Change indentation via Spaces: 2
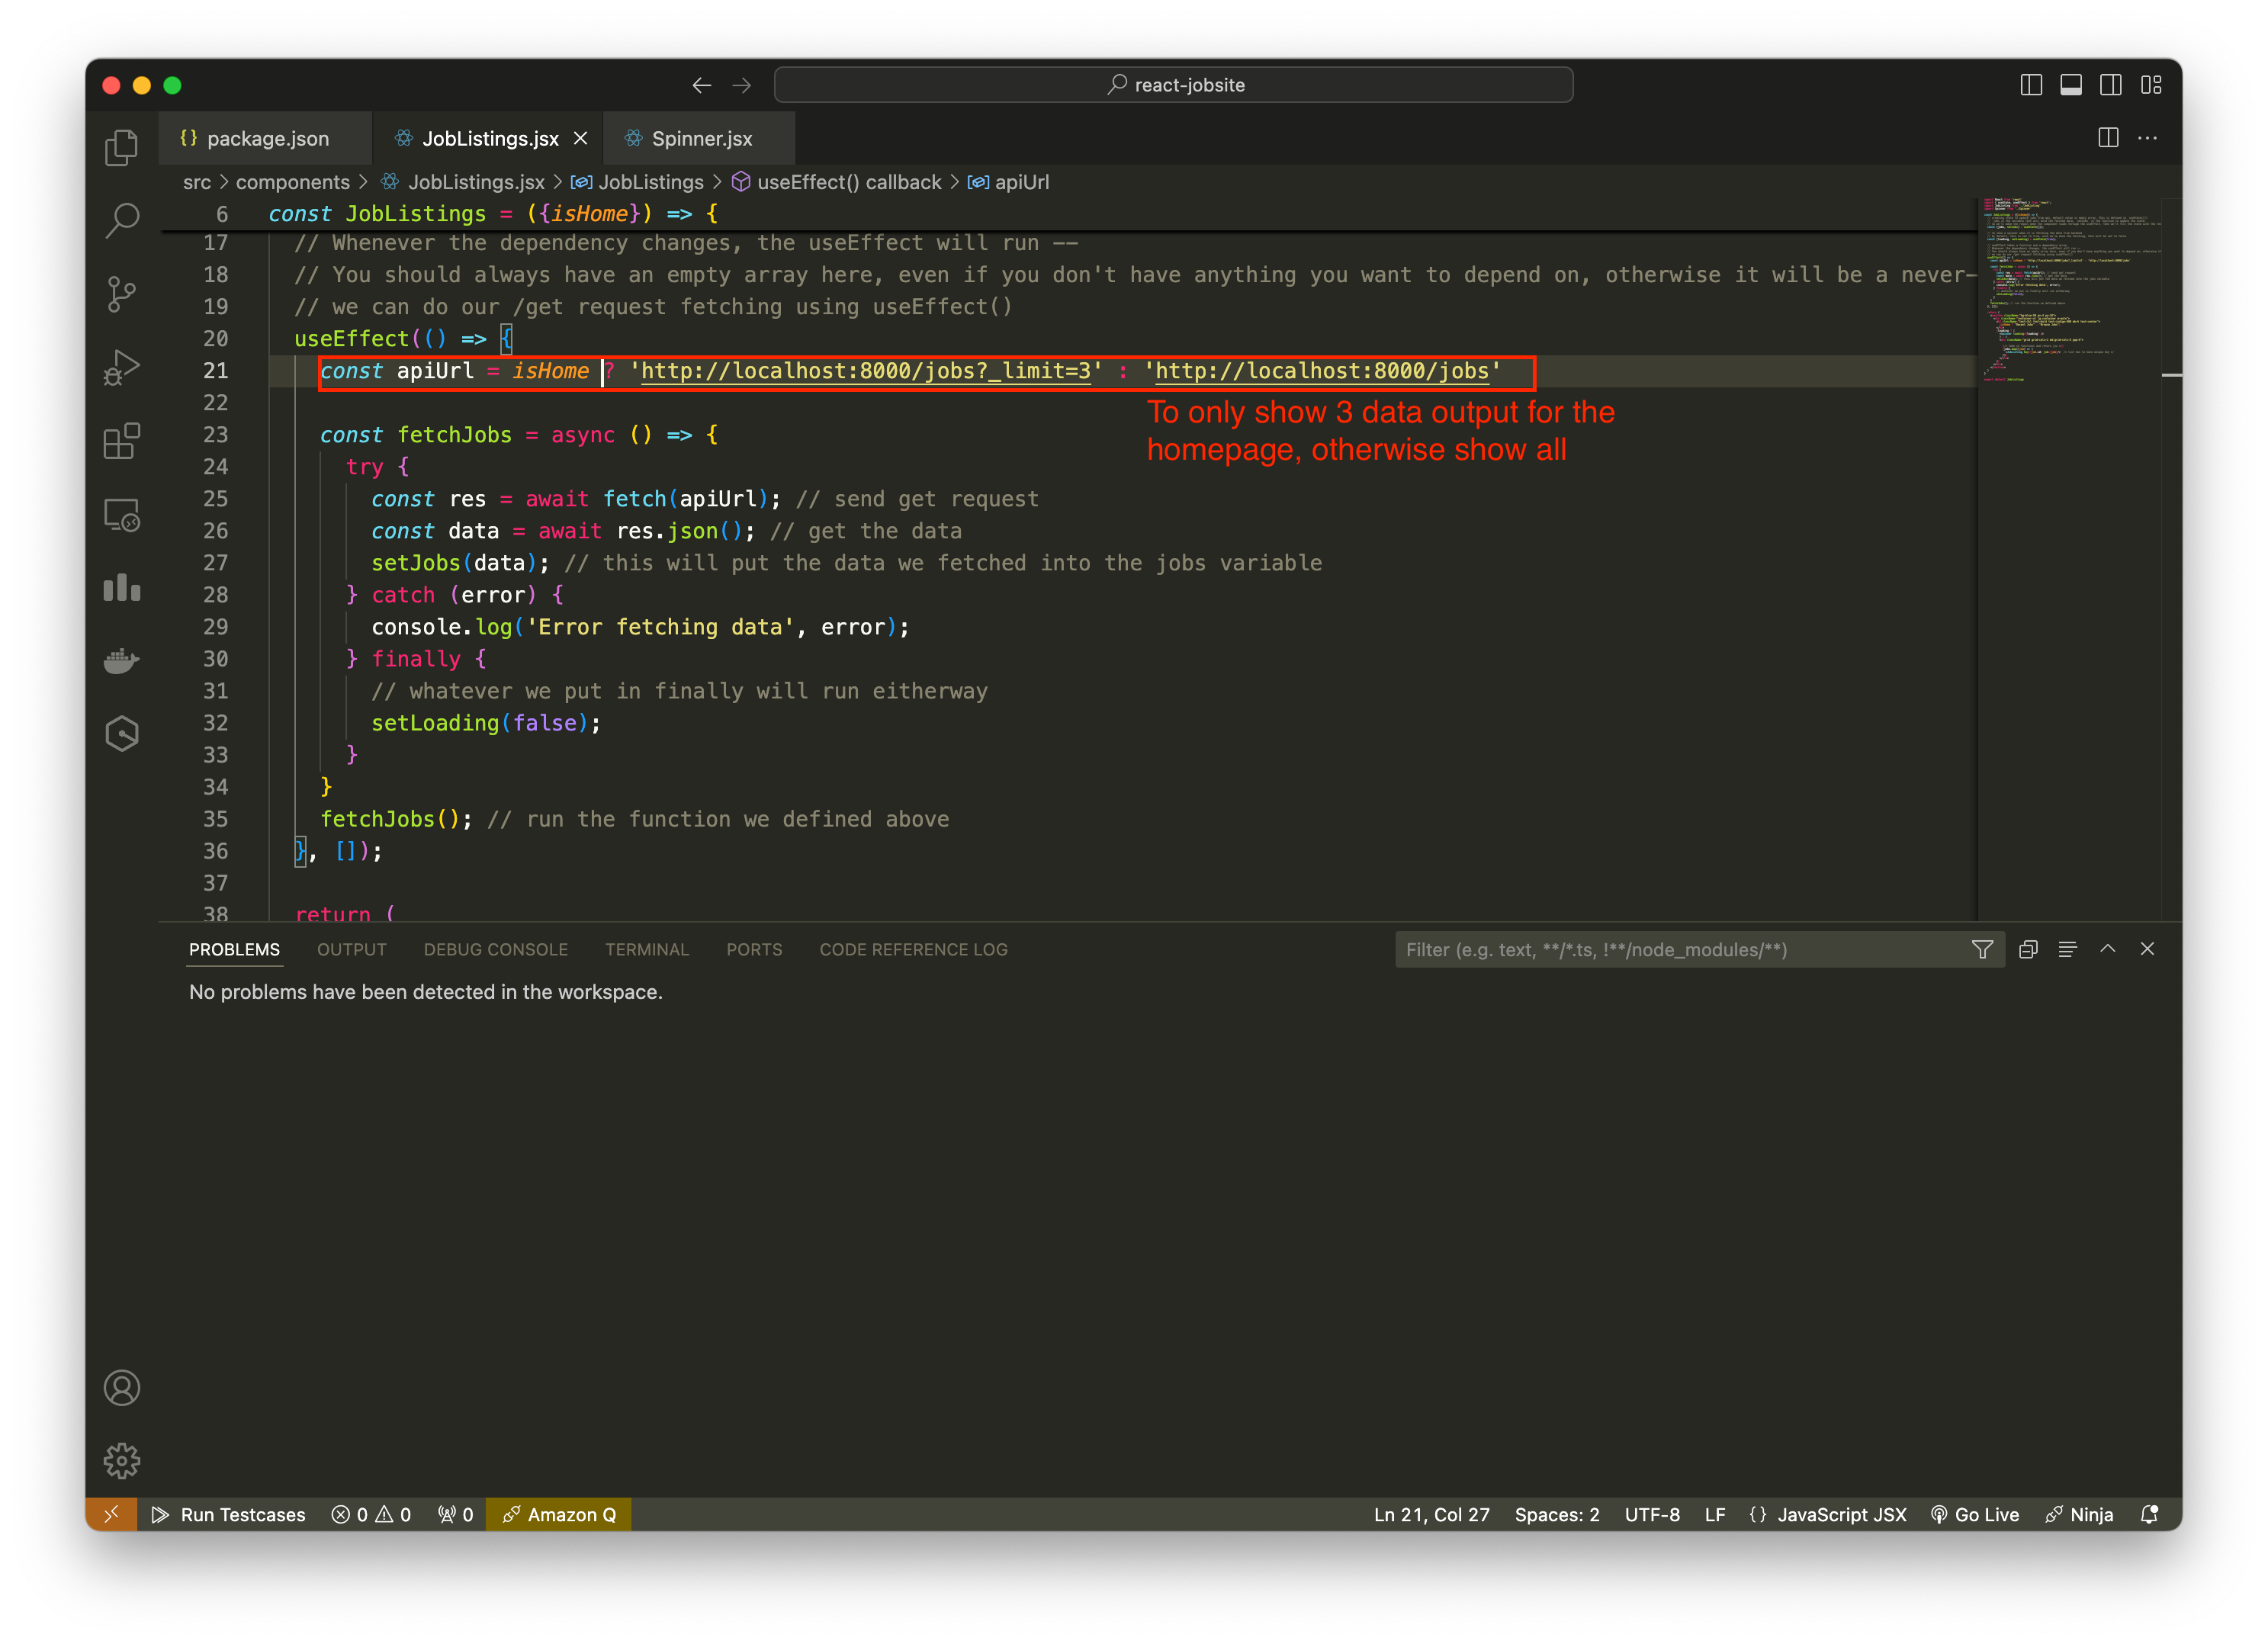2268x1644 pixels. click(1556, 1514)
